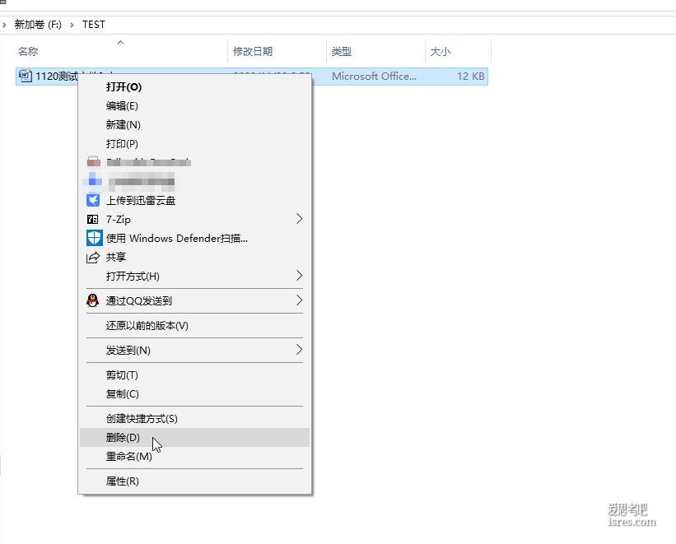Click the sort direction arrow above 名称
The width and height of the screenshot is (676, 544).
click(x=121, y=42)
